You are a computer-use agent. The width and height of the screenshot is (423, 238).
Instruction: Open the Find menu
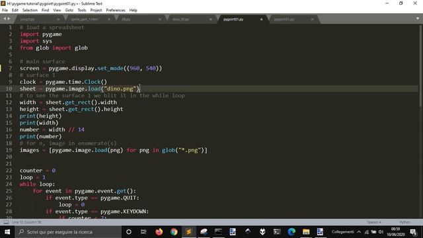tap(45, 11)
